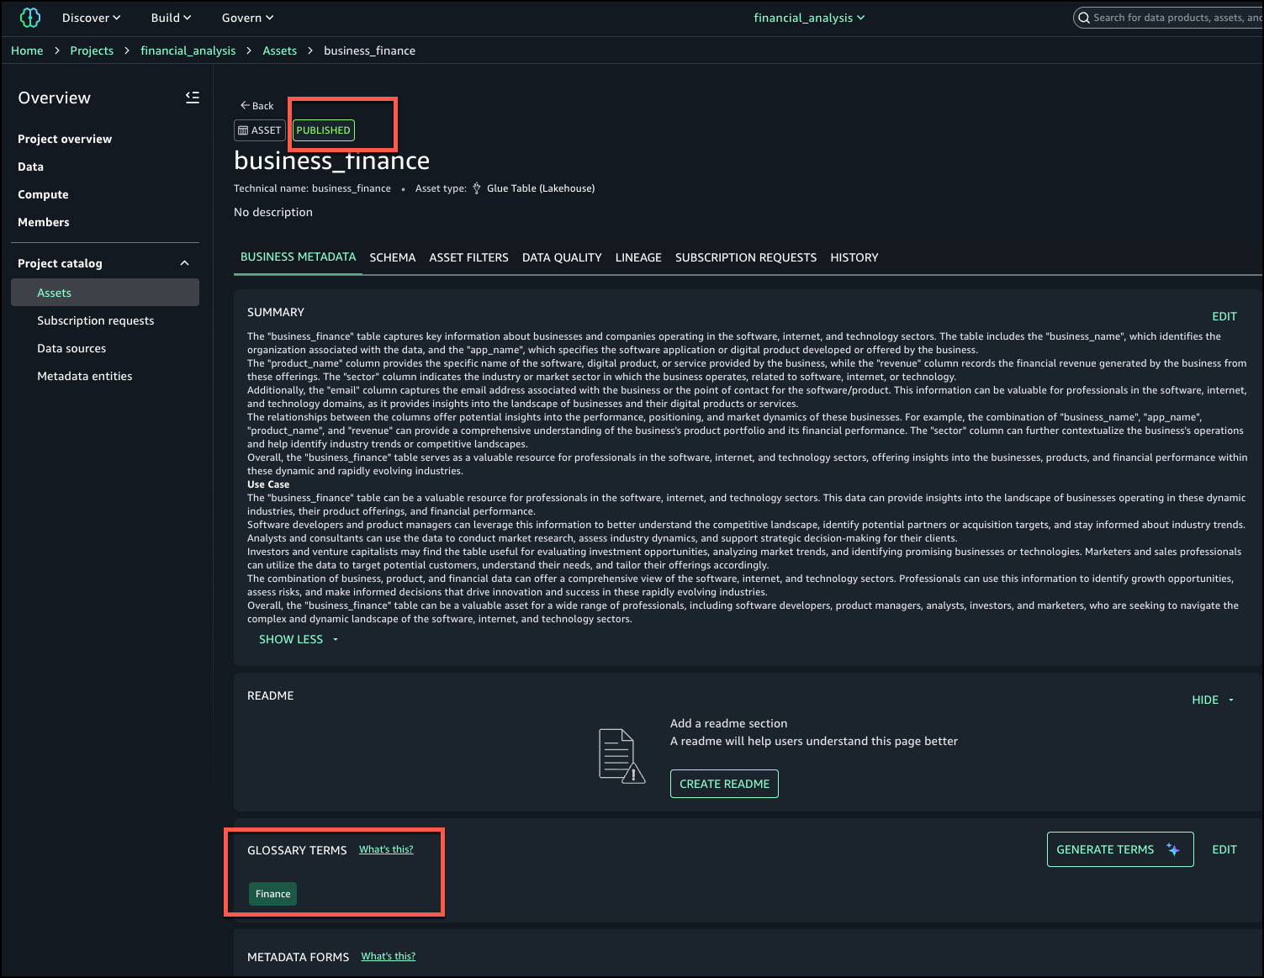Select Data sources in sidebar
The width and height of the screenshot is (1264, 978).
click(71, 348)
